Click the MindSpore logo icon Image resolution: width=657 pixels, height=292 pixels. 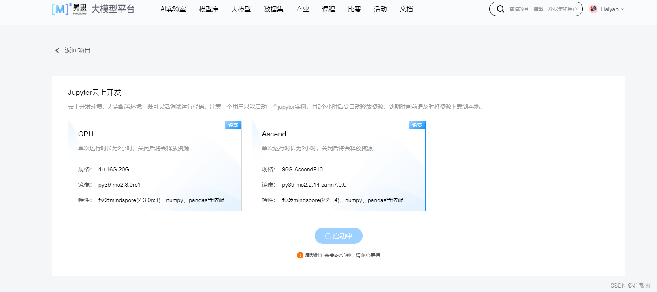coord(69,9)
